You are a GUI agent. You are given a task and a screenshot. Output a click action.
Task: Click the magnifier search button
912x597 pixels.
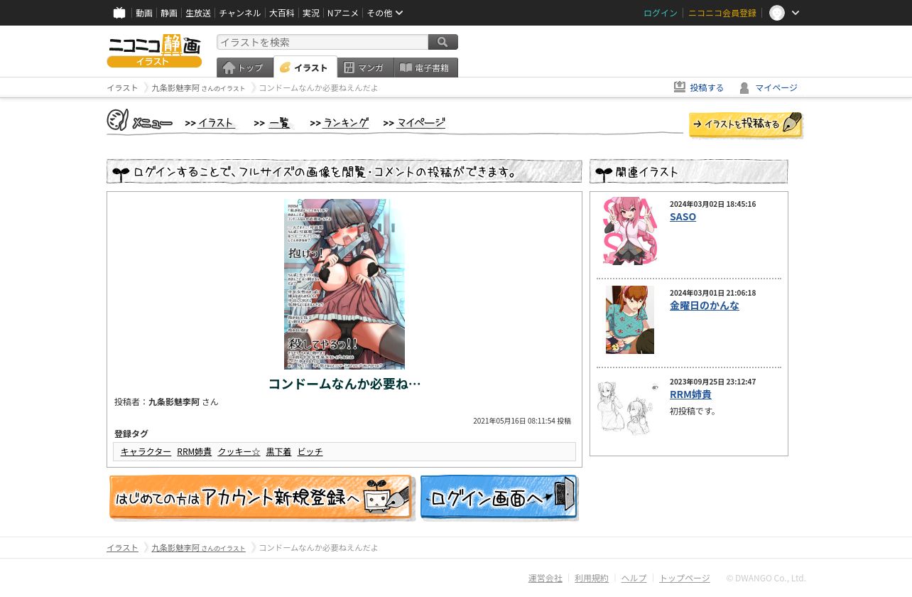click(x=443, y=42)
